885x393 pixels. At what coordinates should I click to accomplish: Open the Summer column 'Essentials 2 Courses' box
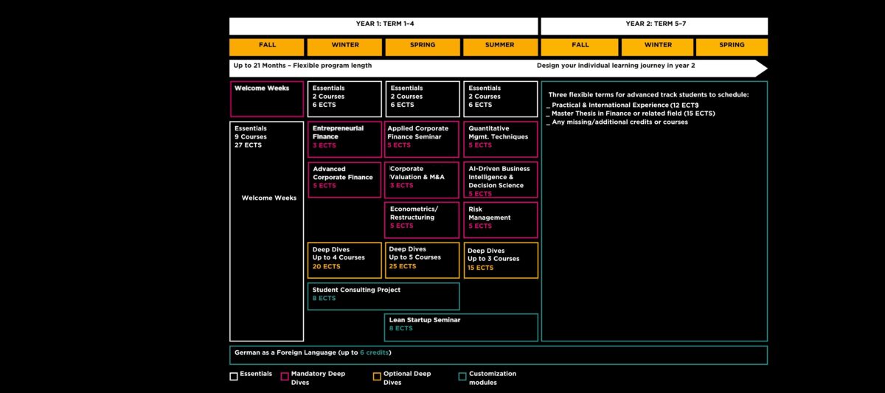click(x=501, y=99)
